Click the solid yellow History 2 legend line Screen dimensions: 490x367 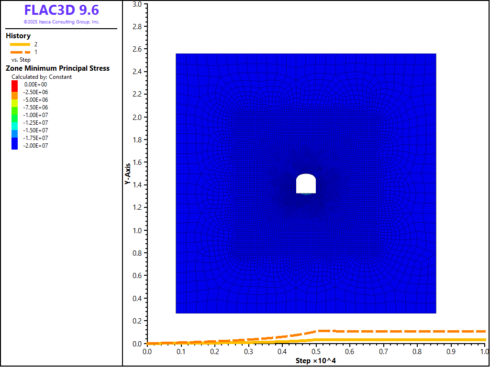coord(20,44)
